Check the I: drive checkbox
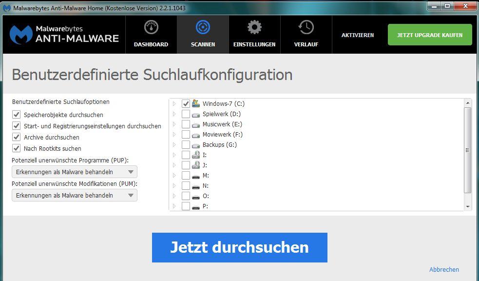Viewport: 479px width, 281px height. click(x=186, y=155)
